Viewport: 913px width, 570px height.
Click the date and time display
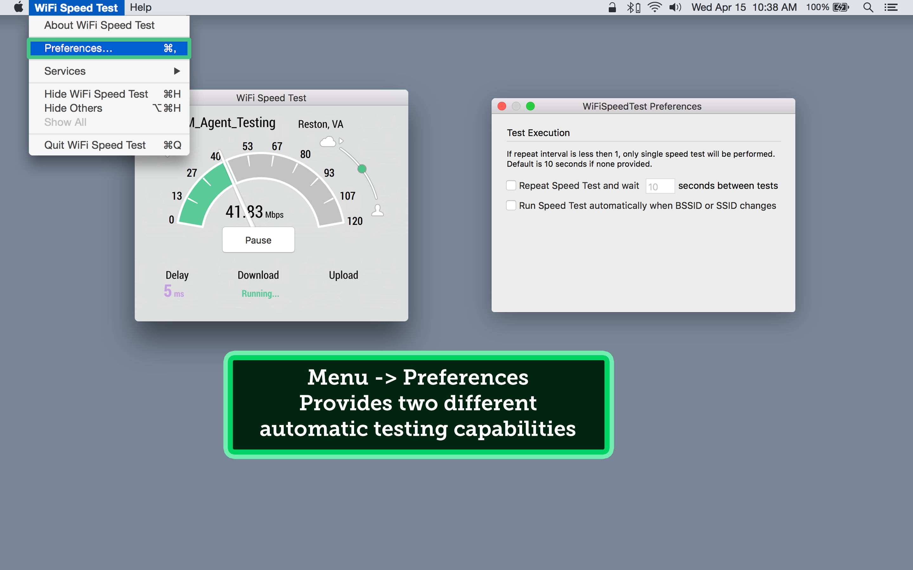tap(744, 8)
